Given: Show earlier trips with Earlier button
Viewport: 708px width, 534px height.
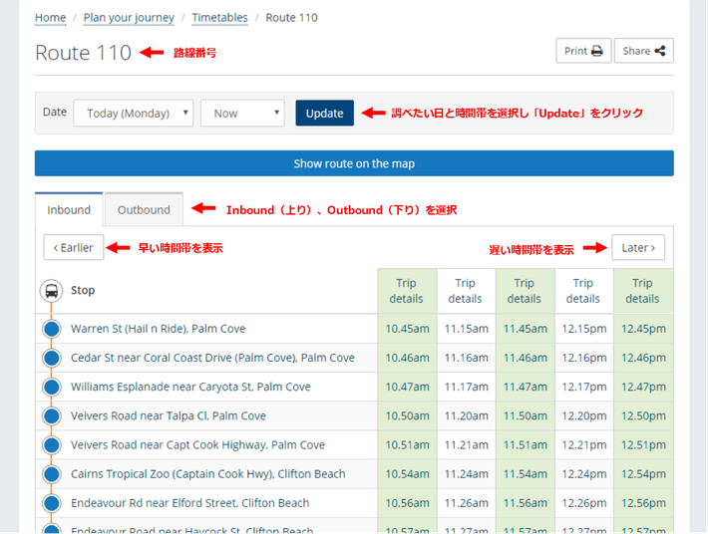Looking at the screenshot, I should [74, 248].
